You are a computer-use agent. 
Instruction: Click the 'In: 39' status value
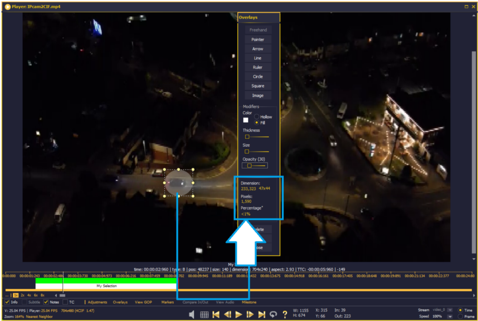click(x=340, y=310)
